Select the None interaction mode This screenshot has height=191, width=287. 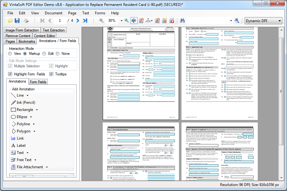tap(58, 54)
